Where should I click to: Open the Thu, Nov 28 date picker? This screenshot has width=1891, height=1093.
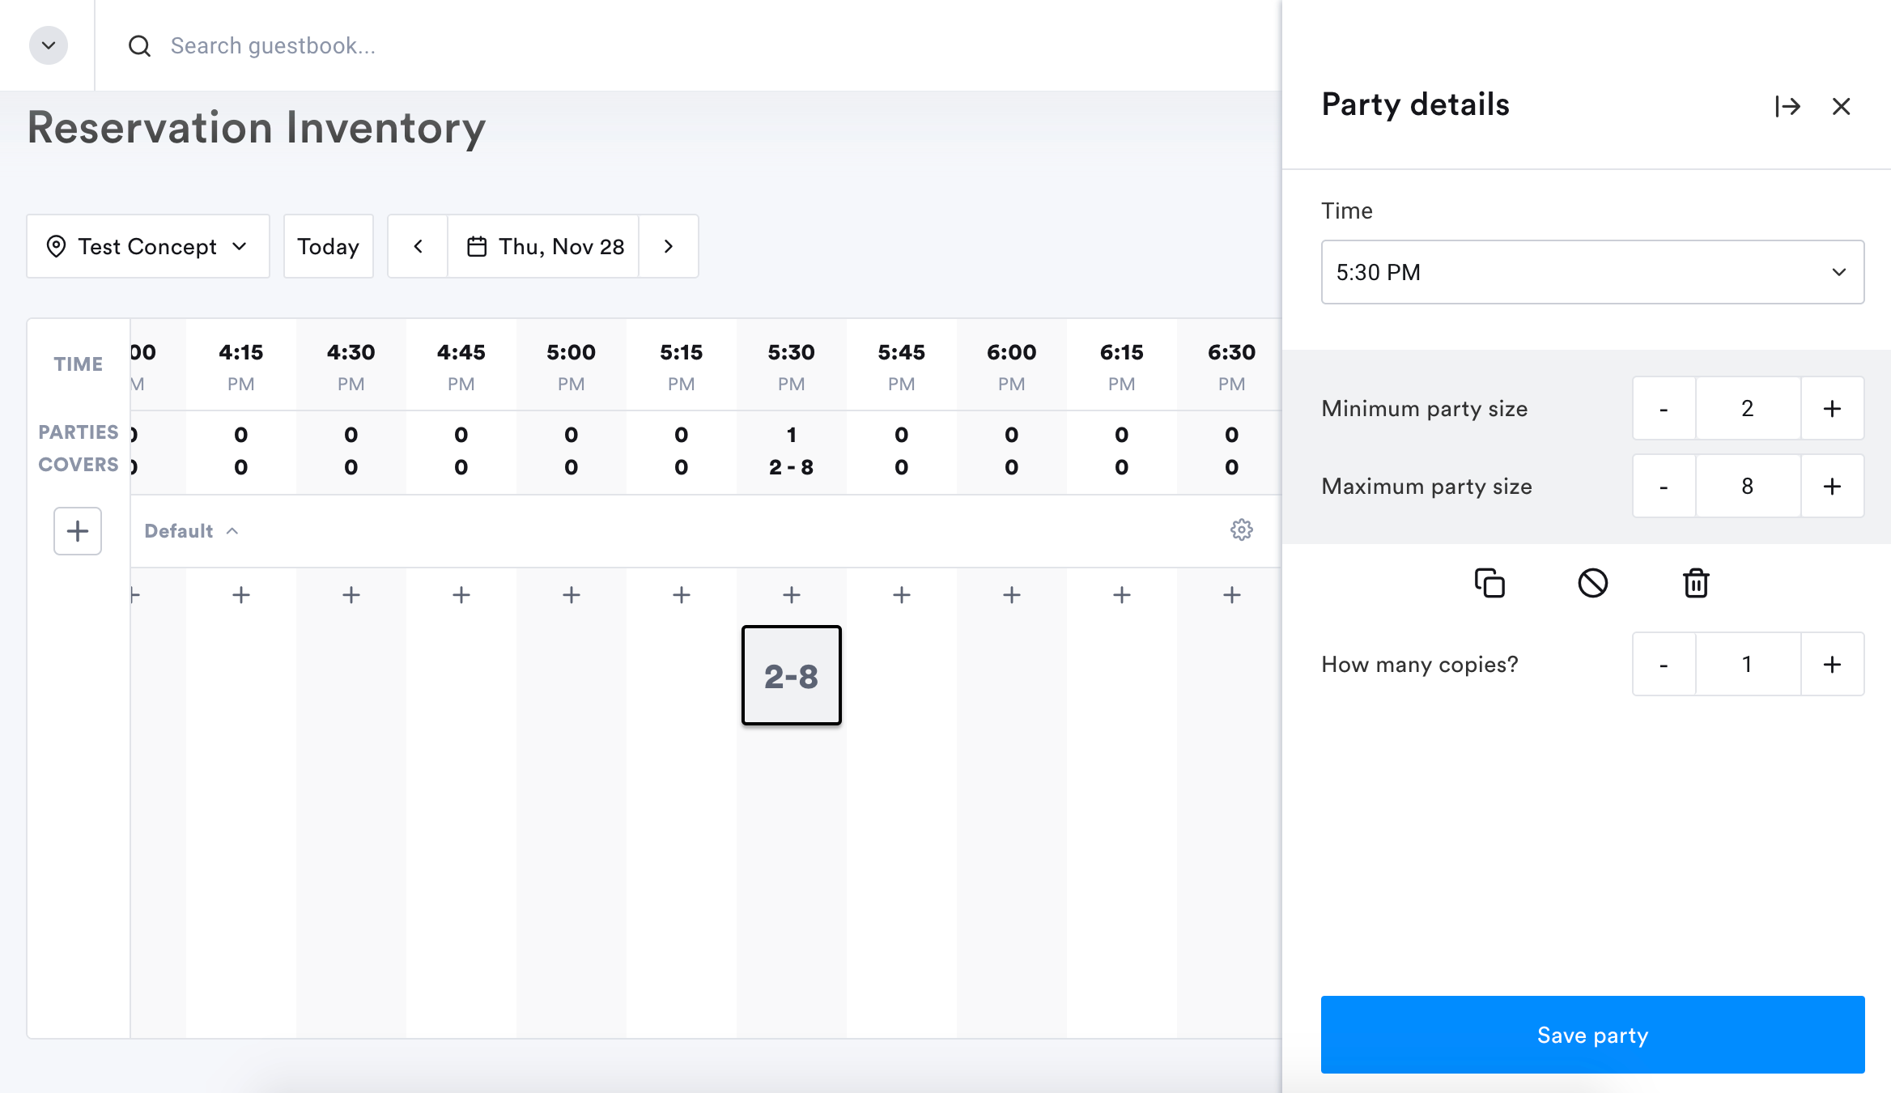tap(544, 246)
